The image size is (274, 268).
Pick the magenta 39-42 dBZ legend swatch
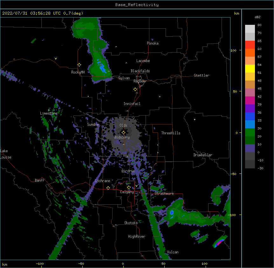point(250,100)
